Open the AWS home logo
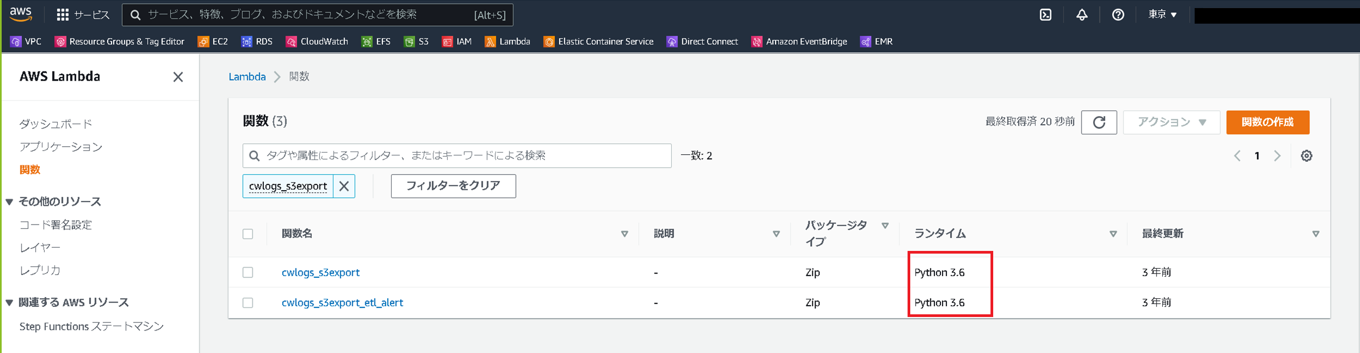This screenshot has width=1360, height=353. [20, 14]
